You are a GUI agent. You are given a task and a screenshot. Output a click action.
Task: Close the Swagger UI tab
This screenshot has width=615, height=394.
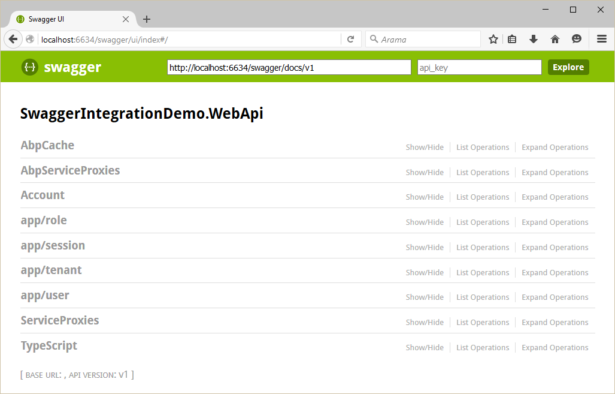[x=126, y=19]
